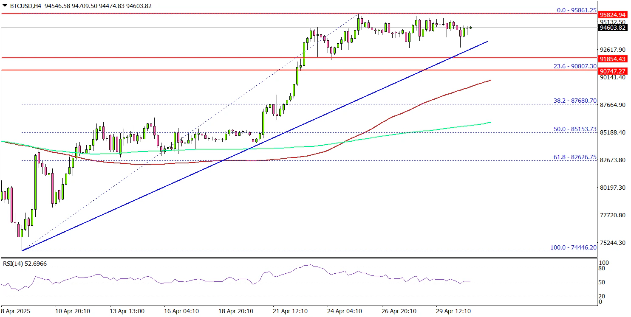
Task: Click the 23.6 - 90807.30 Fibonacci label
Action: 574,66
